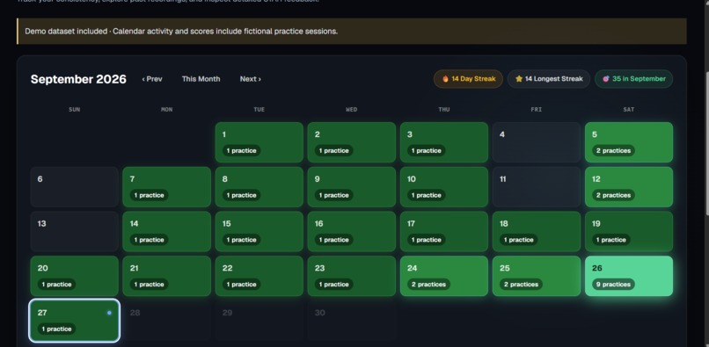Open September 21 calendar day
709x347 pixels.
pos(167,276)
